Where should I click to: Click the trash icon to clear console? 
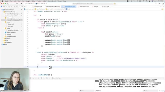click(160, 91)
